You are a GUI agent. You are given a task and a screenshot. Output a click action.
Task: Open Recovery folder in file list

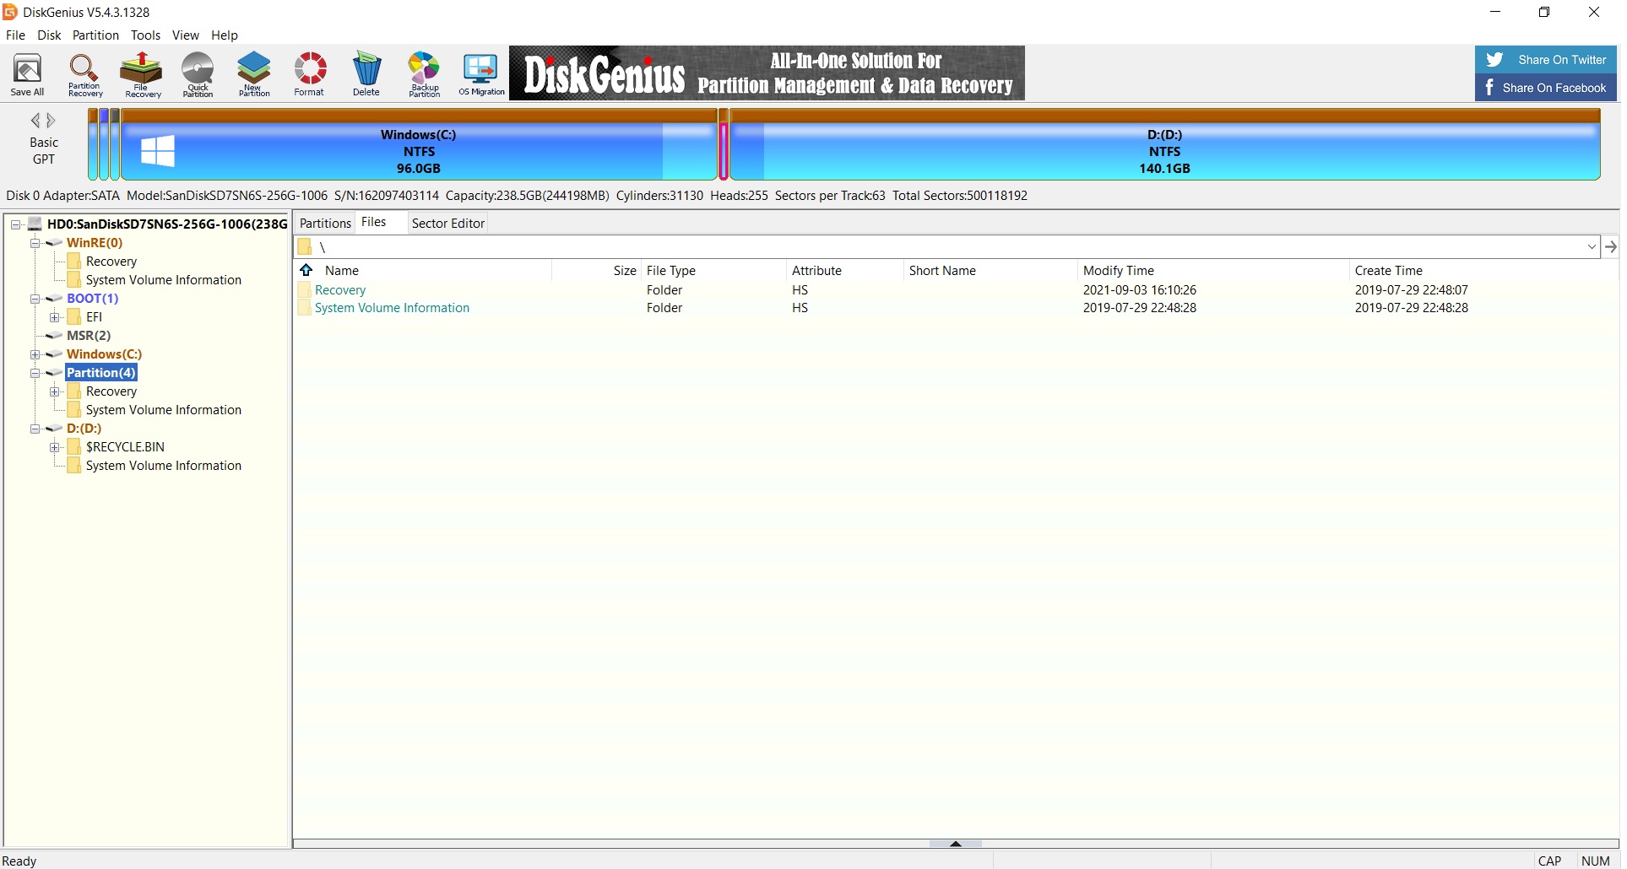click(340, 290)
